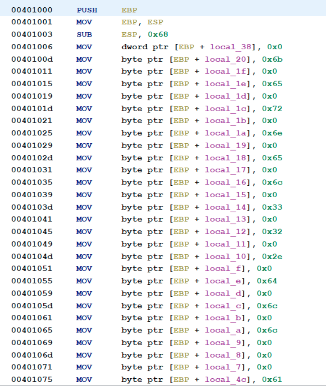
Task: Click address 00401065 in the listing
Action: (x=32, y=330)
